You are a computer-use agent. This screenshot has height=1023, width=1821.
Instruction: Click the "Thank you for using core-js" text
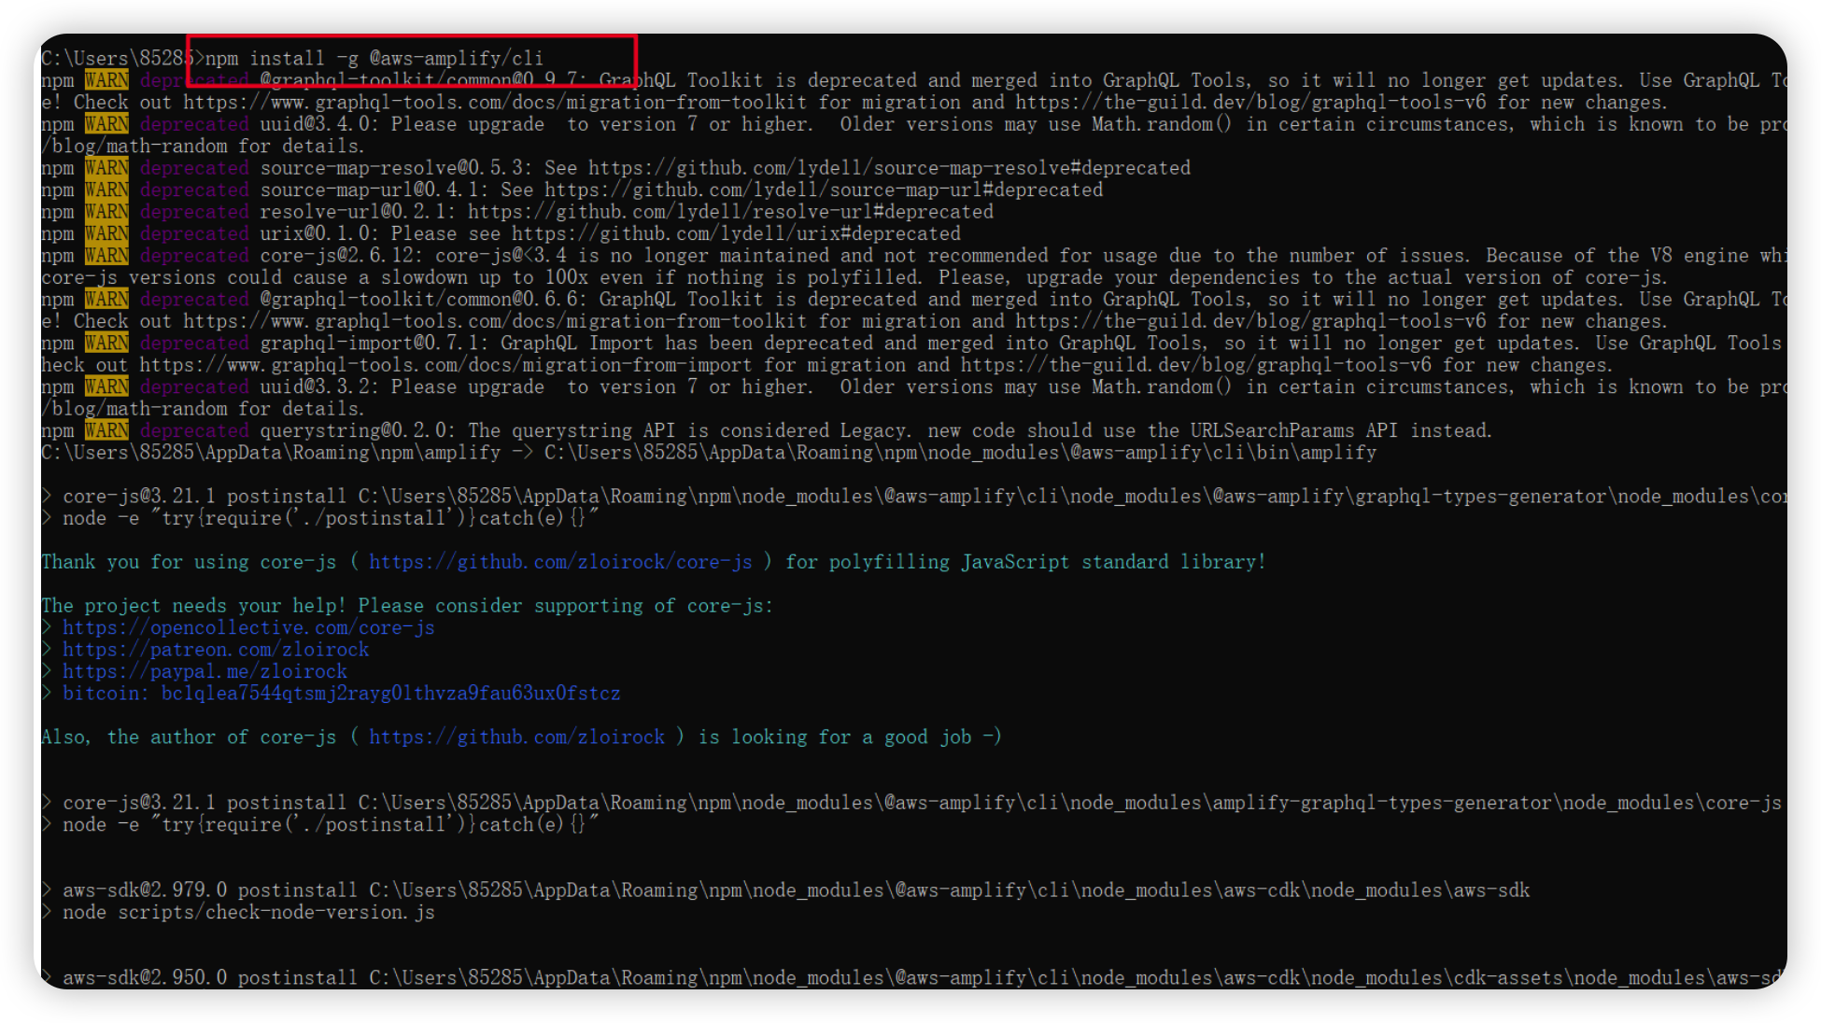pos(189,562)
